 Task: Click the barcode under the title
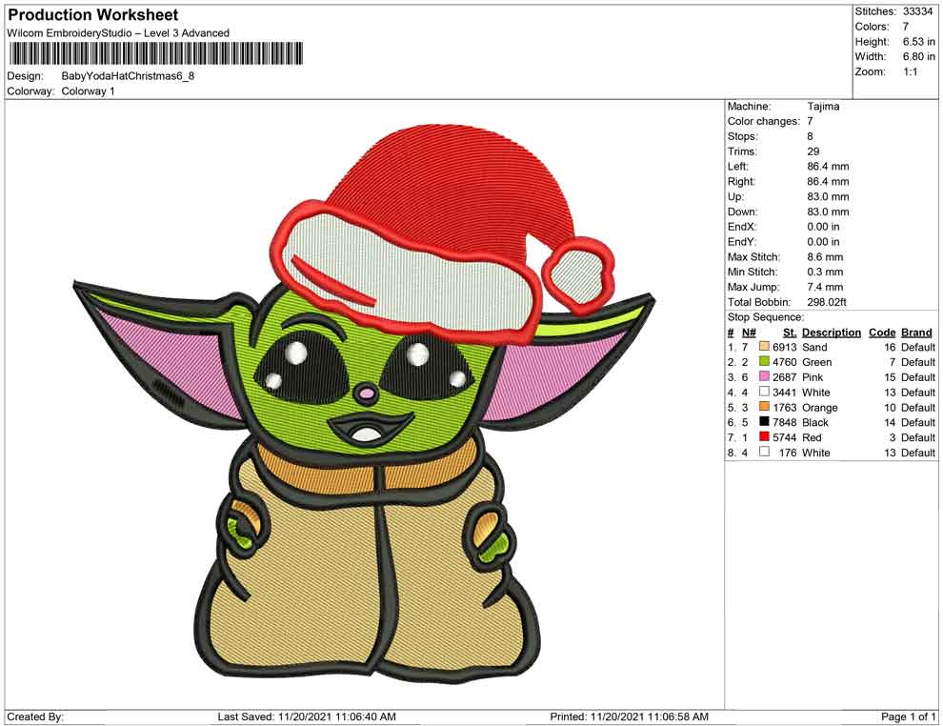coord(155,53)
